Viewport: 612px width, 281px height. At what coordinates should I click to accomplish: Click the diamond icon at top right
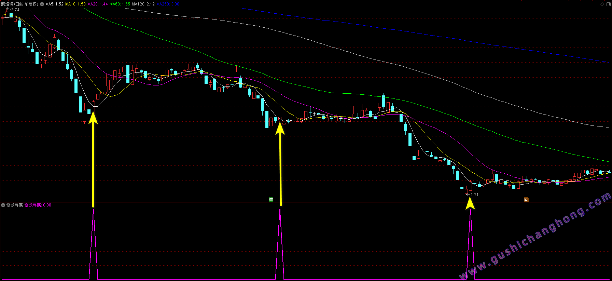[602, 4]
